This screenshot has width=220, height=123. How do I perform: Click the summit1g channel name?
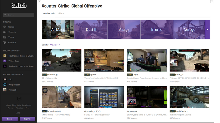(53, 75)
